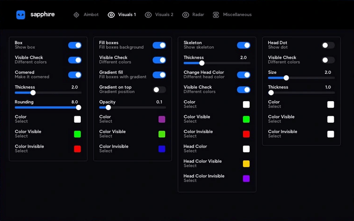The height and width of the screenshot is (221, 354).
Task: Open yellow Head Color Visible swatch
Action: pos(246,164)
